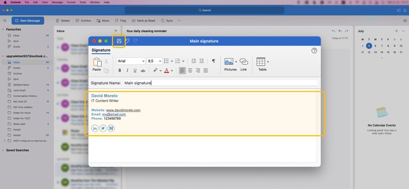The height and width of the screenshot is (189, 409).
Task: Insert a hyperlink with the Link icon
Action: (244, 65)
